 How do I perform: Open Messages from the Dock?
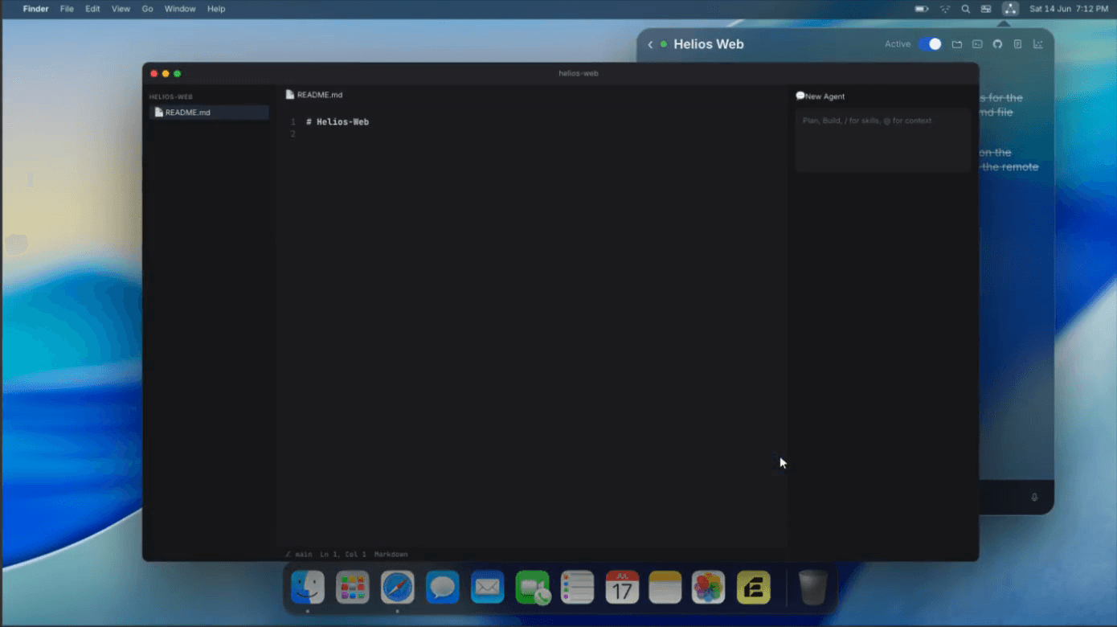(443, 587)
